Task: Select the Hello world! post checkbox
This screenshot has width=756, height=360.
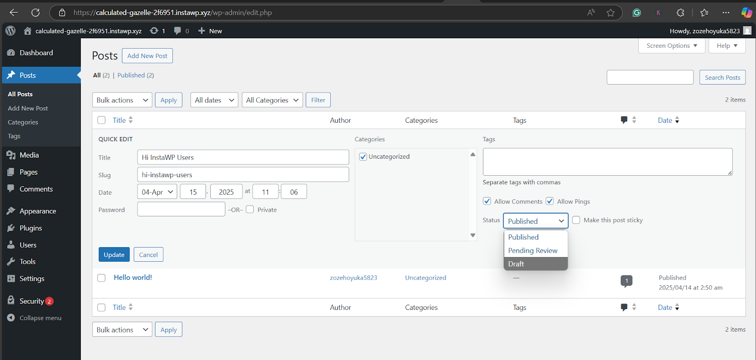Action: tap(101, 278)
